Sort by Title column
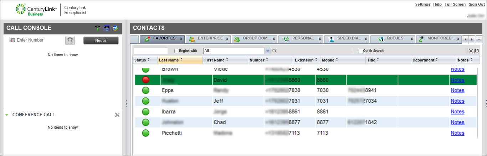 pos(388,60)
